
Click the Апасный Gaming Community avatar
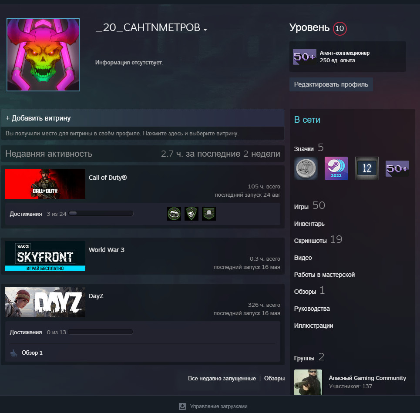[308, 382]
